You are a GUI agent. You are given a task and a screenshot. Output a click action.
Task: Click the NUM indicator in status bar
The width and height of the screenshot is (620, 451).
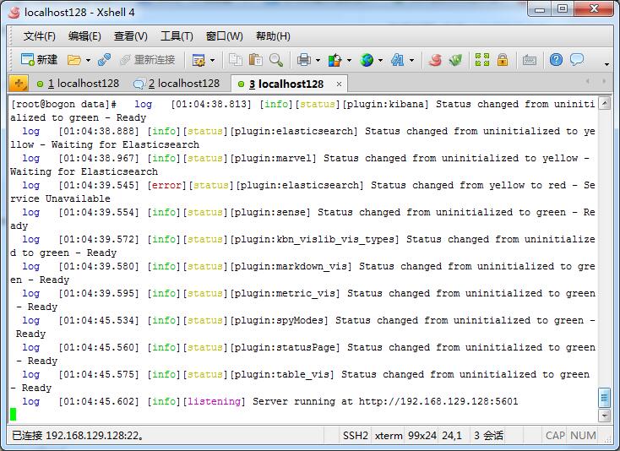point(583,436)
